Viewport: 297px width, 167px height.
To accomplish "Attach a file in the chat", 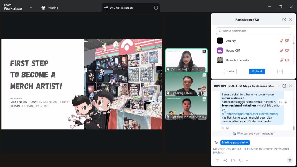I will coord(233,160).
